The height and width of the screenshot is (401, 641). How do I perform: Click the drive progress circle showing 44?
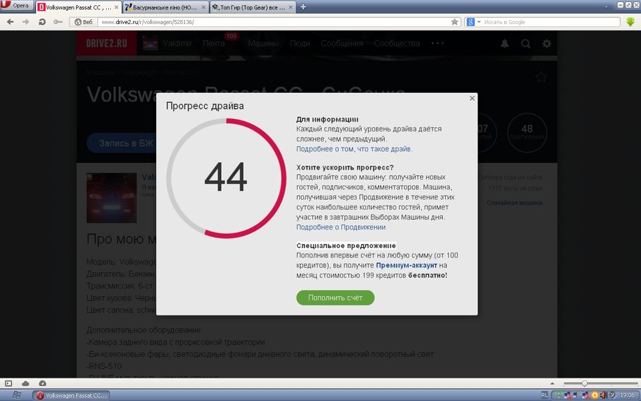226,178
